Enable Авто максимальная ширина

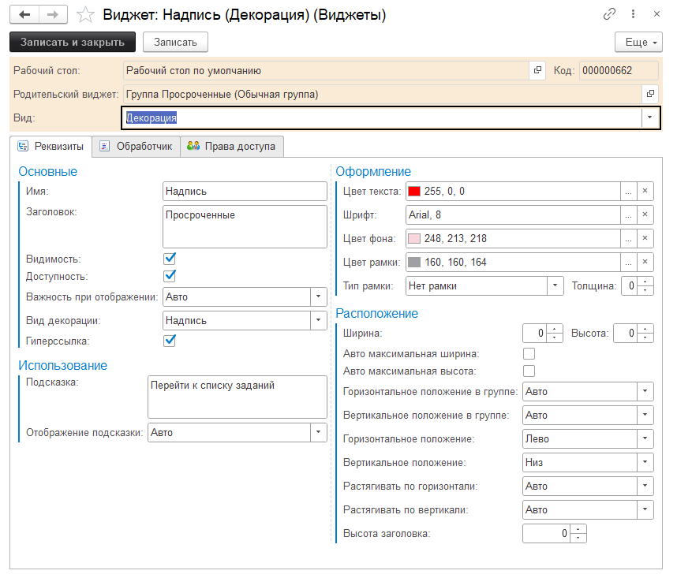529,353
